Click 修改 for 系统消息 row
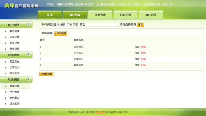The height and width of the screenshot is (116, 206). pyautogui.click(x=137, y=65)
